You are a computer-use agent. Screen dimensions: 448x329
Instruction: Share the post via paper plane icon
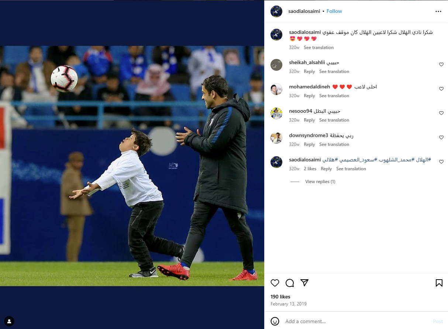(x=304, y=283)
